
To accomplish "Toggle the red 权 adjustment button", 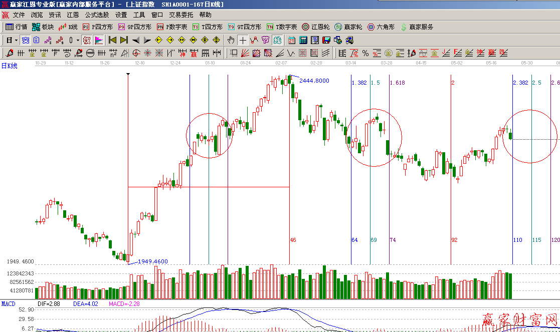I will (x=87, y=40).
